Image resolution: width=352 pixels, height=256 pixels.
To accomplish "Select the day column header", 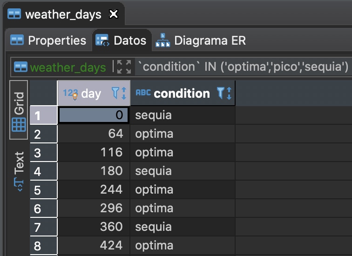I will click(x=94, y=93).
